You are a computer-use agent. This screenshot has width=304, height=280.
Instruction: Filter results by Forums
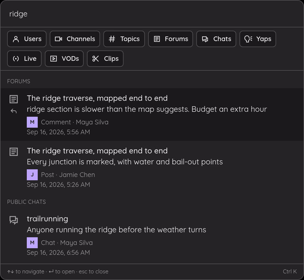171,39
